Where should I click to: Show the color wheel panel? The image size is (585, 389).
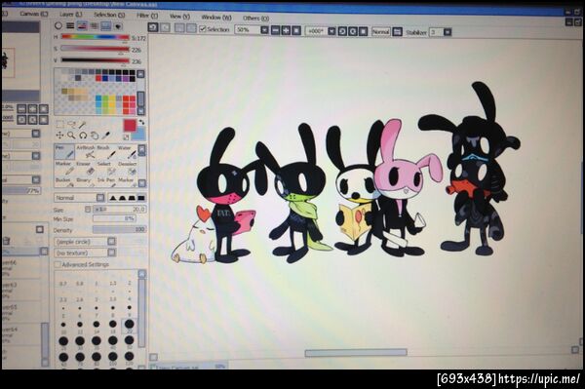click(58, 25)
